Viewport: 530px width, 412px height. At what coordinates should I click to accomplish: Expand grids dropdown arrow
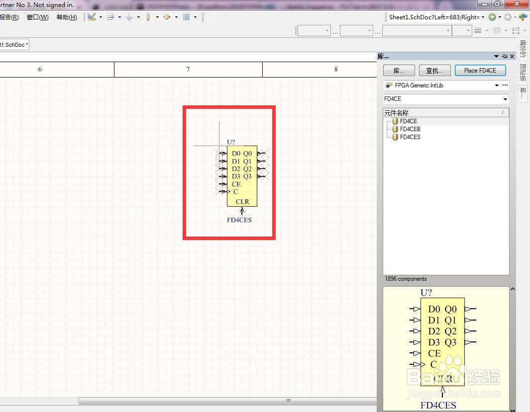coord(196,17)
